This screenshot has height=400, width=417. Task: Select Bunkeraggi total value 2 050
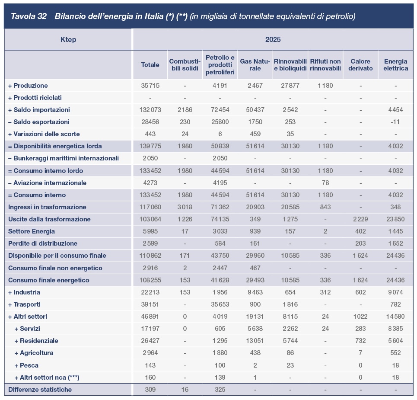coord(150,158)
